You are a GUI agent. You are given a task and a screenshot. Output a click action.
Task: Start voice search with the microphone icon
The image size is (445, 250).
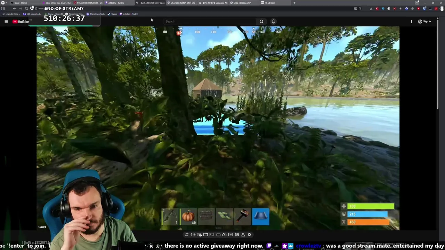(273, 22)
